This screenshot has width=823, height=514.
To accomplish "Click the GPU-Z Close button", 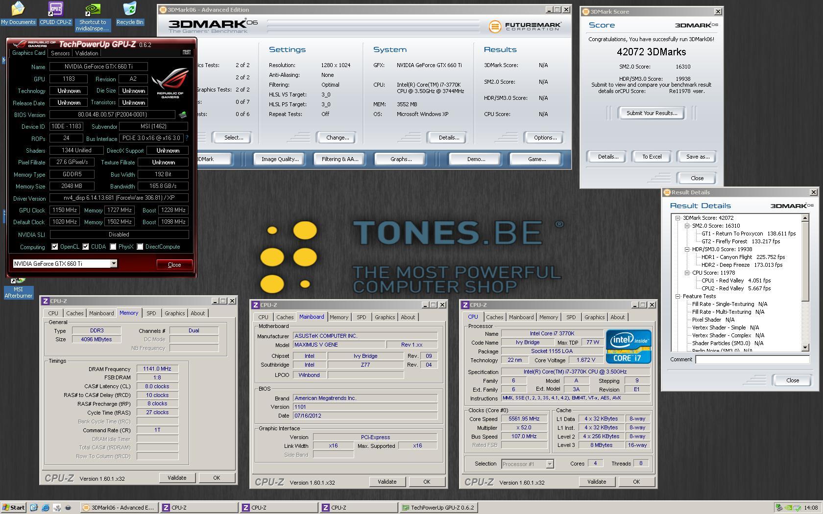I will coord(174,264).
